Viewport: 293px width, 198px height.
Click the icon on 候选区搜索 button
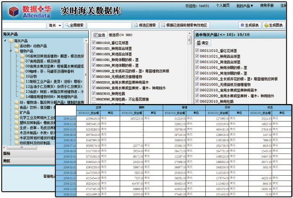tap(136, 25)
